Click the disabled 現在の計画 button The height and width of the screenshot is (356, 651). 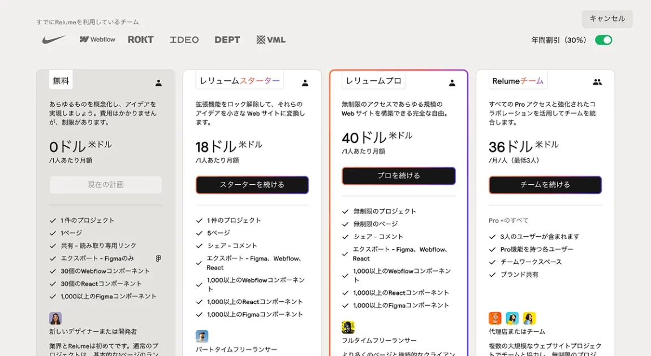[x=106, y=185]
